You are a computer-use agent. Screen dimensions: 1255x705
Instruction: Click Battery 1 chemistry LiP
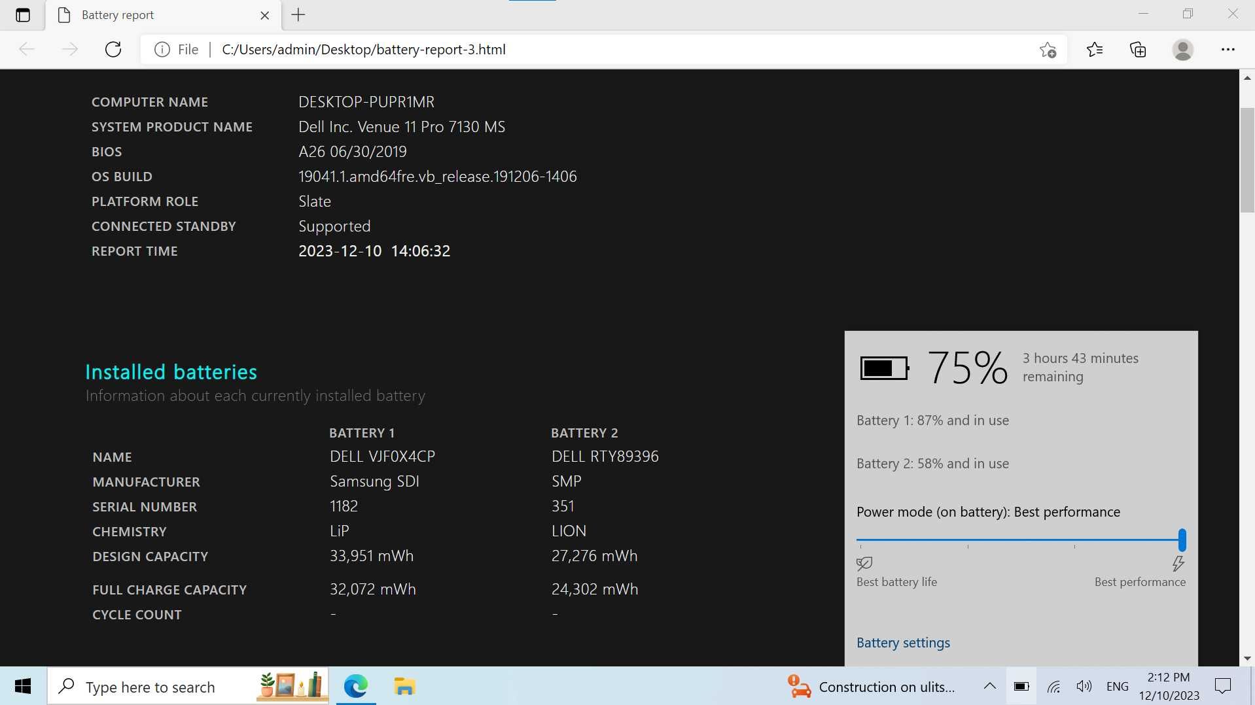click(340, 531)
